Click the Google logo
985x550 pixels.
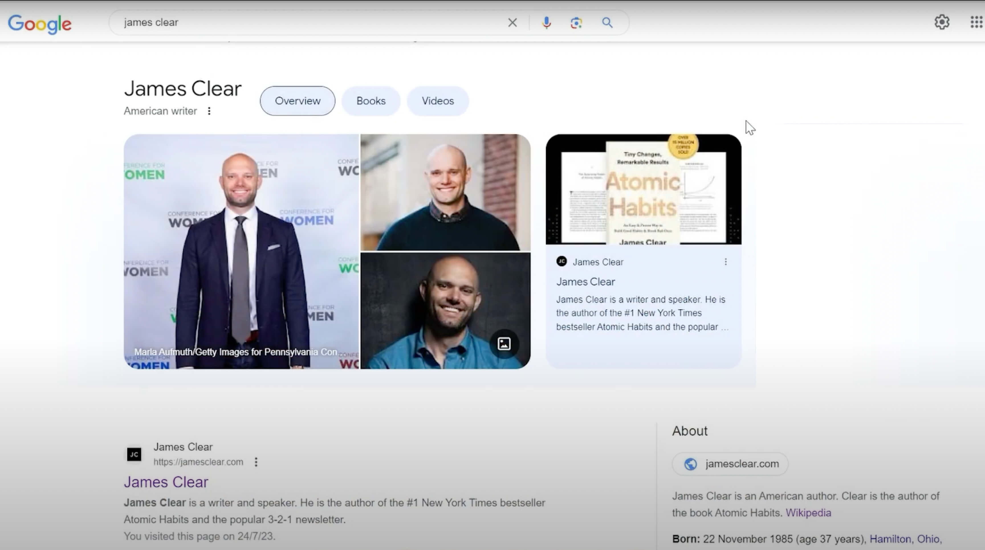40,24
